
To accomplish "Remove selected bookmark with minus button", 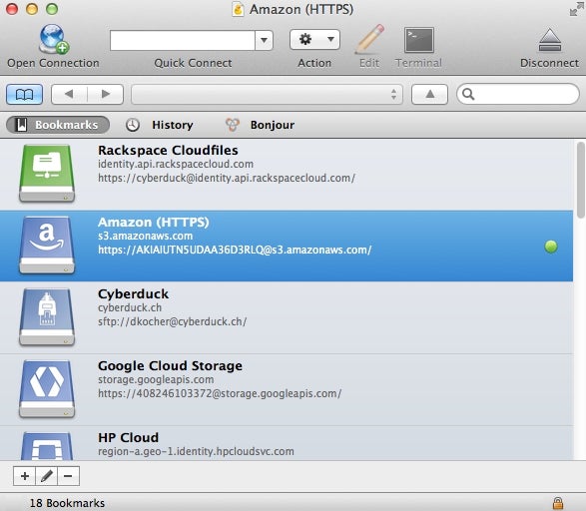I will [x=68, y=476].
